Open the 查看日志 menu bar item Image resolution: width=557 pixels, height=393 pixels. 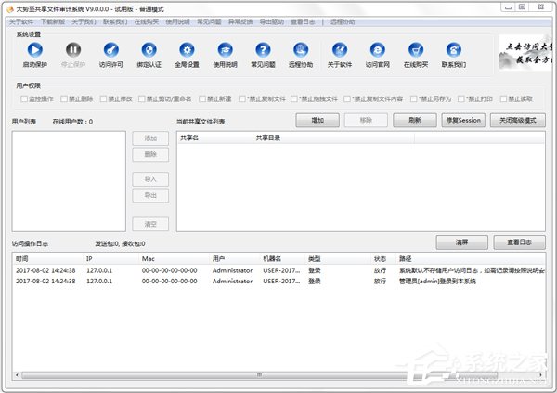303,22
